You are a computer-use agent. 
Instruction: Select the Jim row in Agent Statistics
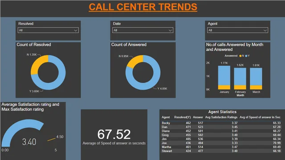(x=221, y=139)
